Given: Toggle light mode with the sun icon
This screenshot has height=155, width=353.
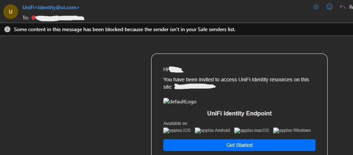Looking at the screenshot, I should pos(316,7).
